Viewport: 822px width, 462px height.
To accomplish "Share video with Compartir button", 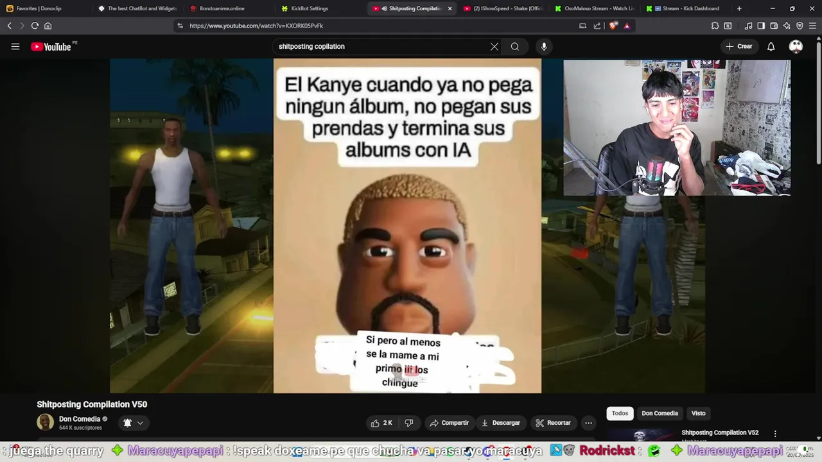I will pos(450,423).
